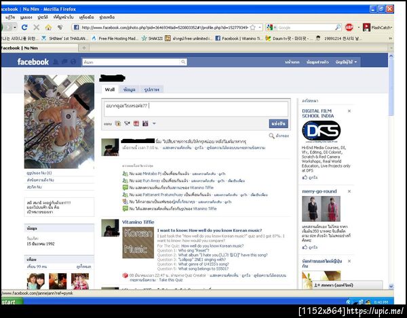Image resolution: width=407 pixels, height=318 pixels.
Task: Attach a video to the wall post
Action: pos(127,123)
